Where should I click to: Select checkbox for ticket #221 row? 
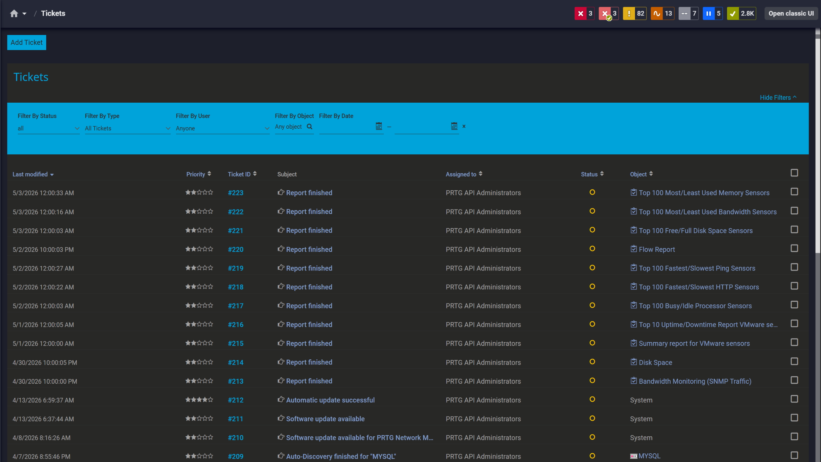[794, 230]
